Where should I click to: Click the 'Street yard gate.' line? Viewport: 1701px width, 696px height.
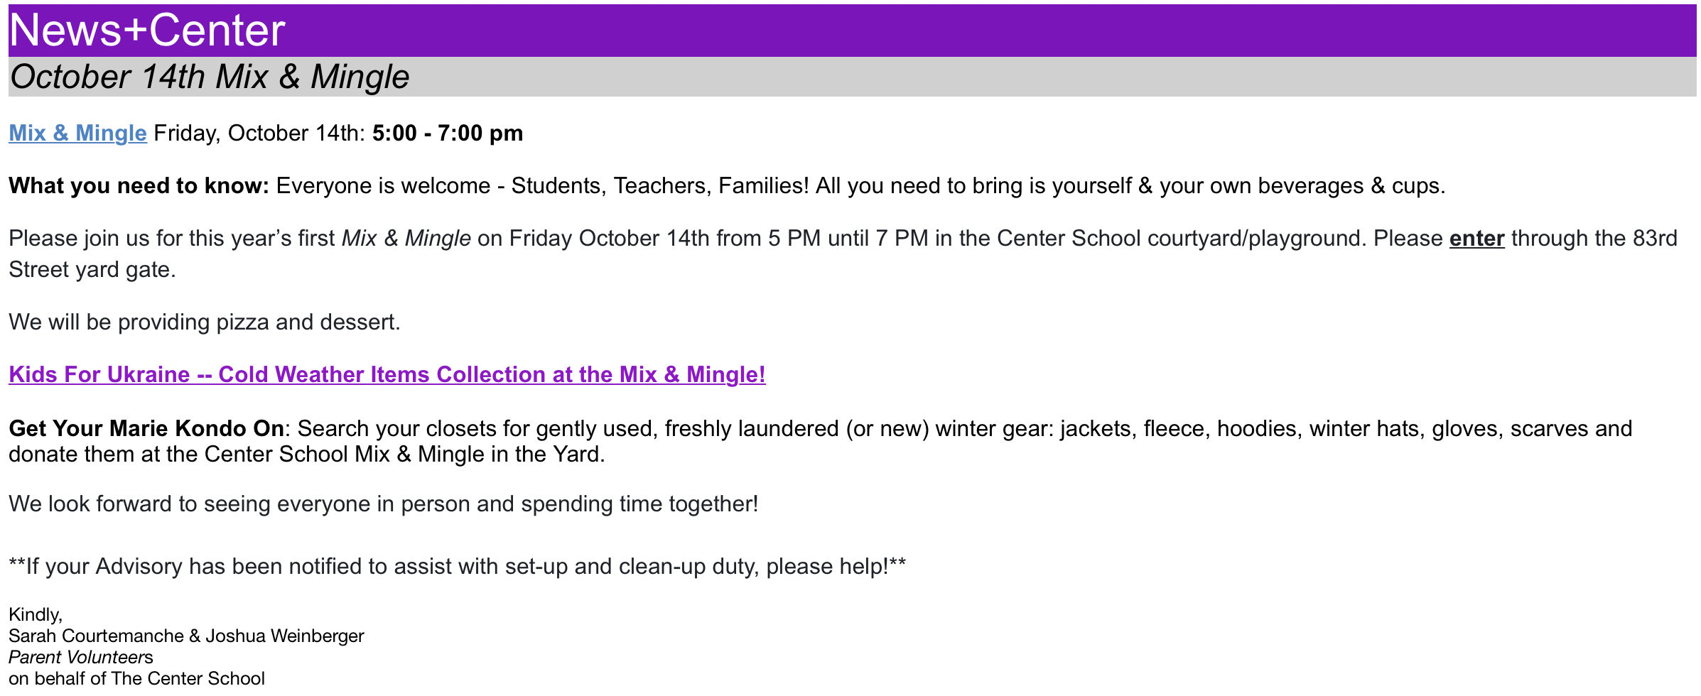92,270
